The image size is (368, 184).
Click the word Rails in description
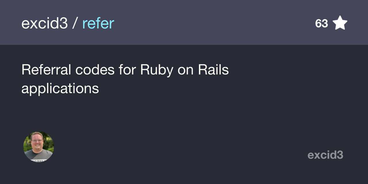coord(214,70)
